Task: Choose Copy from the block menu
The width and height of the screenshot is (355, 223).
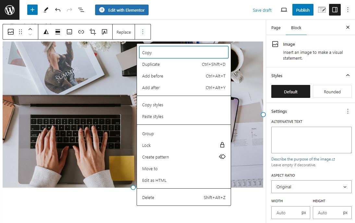Action: pos(184,53)
